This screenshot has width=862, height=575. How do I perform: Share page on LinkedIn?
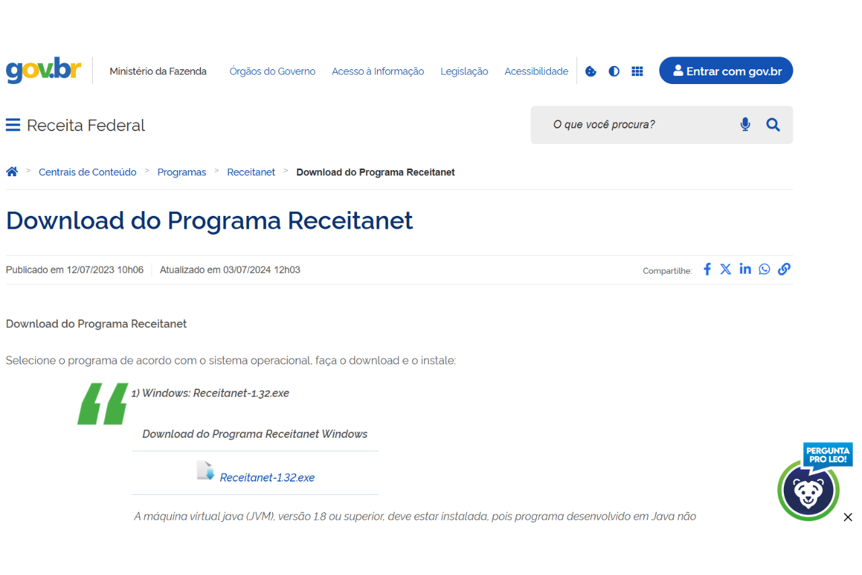745,270
